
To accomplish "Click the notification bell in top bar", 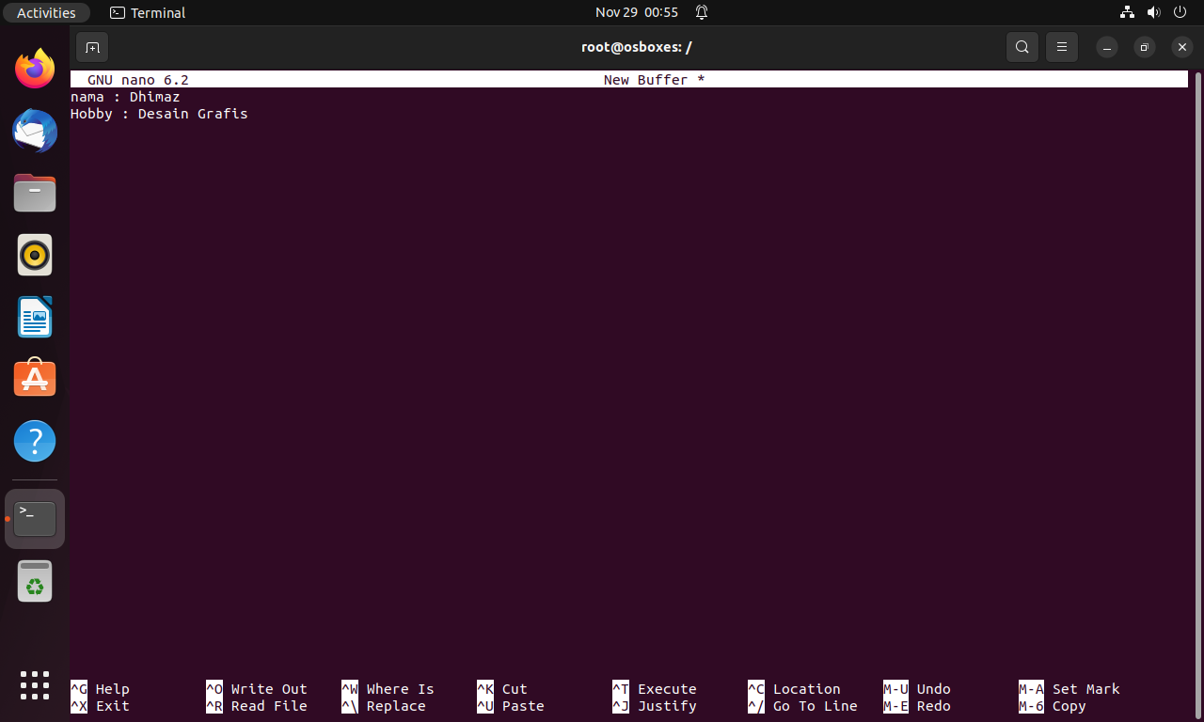I will click(702, 12).
